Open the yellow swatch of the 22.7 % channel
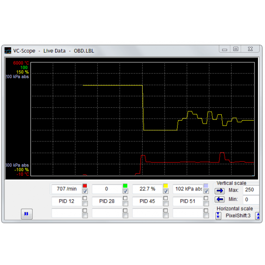265x265 pixels. point(166,186)
